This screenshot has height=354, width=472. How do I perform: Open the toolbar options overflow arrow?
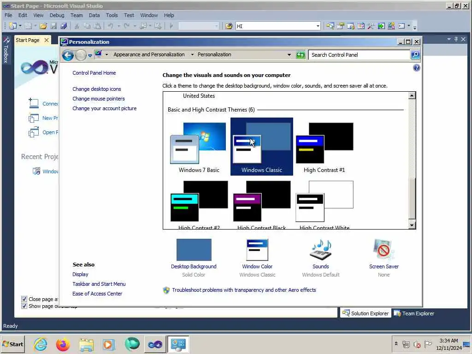(x=415, y=27)
